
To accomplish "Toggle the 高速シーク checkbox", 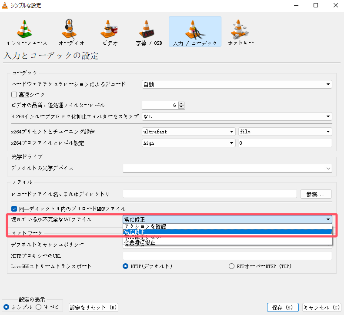I will pyautogui.click(x=14, y=94).
